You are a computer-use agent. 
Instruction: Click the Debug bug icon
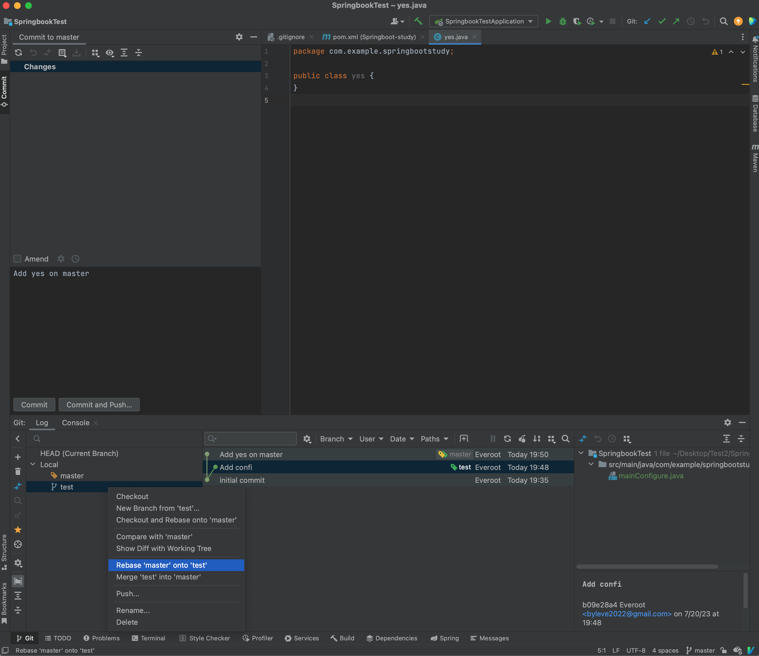tap(563, 21)
